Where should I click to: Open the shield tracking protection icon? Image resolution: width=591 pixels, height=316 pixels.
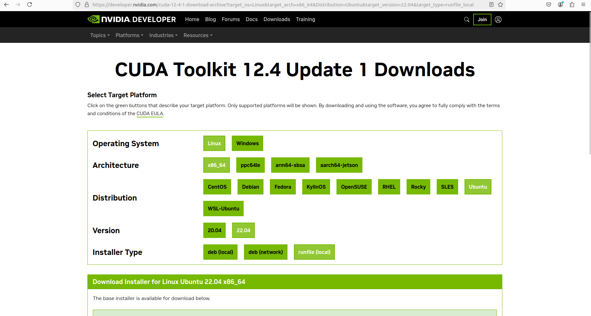[x=78, y=5]
